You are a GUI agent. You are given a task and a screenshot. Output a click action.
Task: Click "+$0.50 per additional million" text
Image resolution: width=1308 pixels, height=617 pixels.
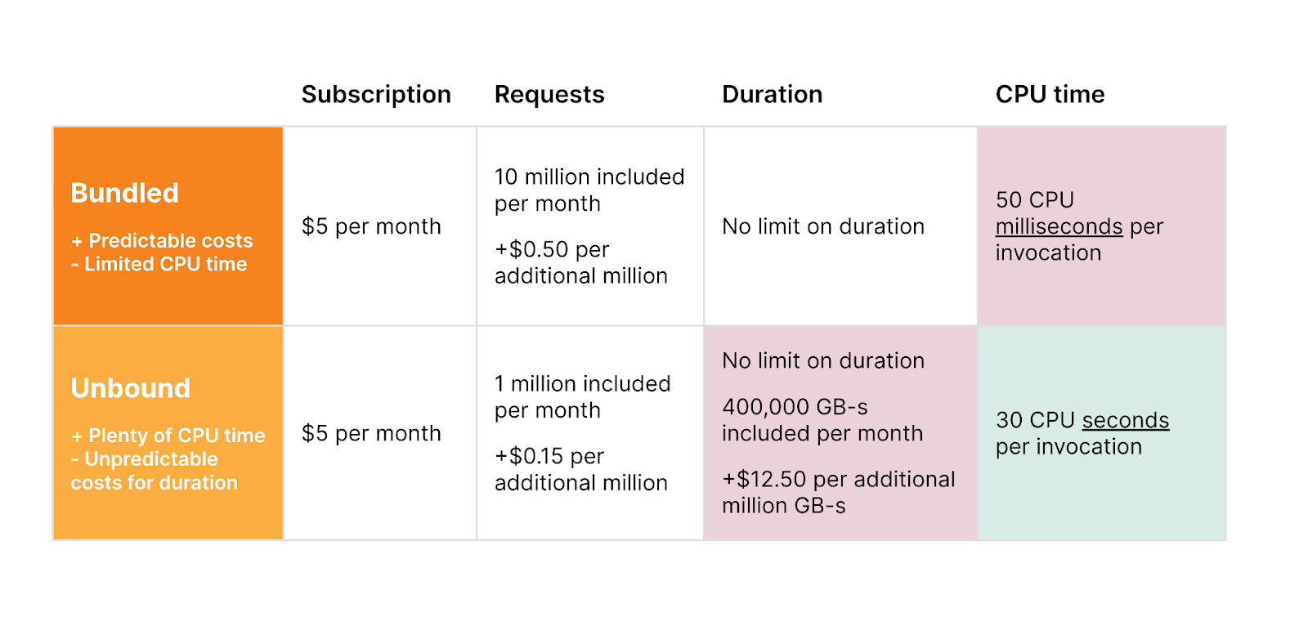click(x=580, y=262)
